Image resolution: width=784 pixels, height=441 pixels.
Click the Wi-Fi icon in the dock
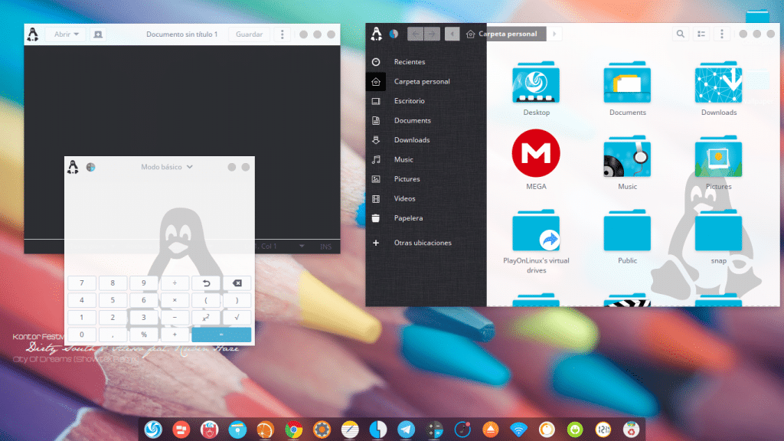pyautogui.click(x=518, y=429)
